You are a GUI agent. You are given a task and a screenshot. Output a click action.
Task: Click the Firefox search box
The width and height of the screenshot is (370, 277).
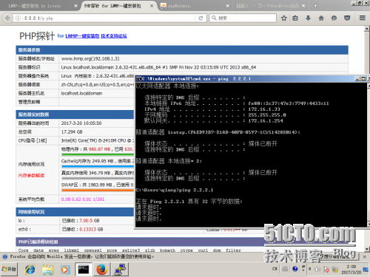pos(243,18)
